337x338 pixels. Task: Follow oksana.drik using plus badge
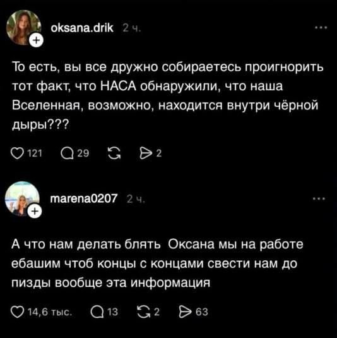[x=37, y=40]
